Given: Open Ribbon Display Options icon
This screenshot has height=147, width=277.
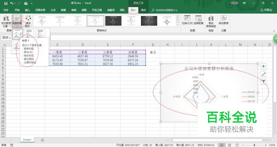Looking at the screenshot, I should [x=244, y=3].
